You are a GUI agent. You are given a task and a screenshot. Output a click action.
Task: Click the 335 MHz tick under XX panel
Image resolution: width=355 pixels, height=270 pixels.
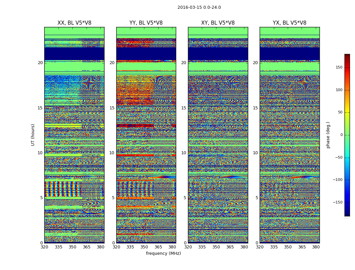[58, 247]
